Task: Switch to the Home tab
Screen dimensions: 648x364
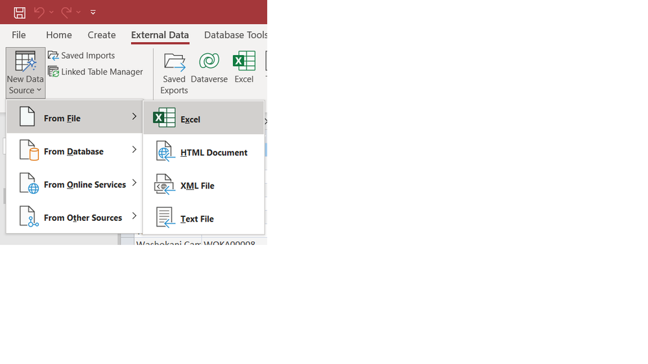Action: point(59,35)
